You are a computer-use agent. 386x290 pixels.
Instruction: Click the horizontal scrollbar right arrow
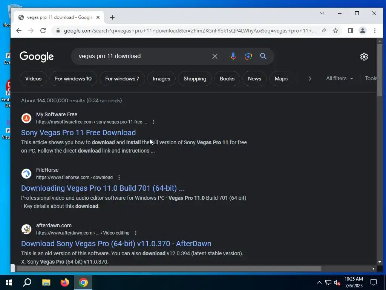point(374,268)
